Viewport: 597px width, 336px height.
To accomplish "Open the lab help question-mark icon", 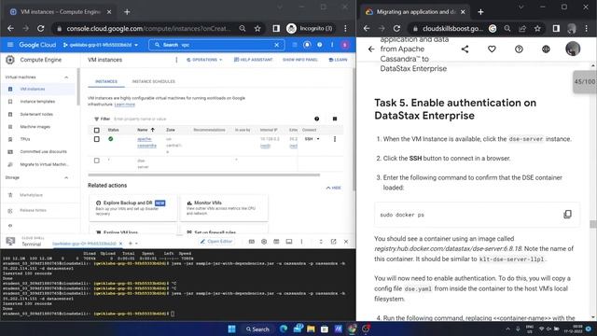I will point(519,49).
